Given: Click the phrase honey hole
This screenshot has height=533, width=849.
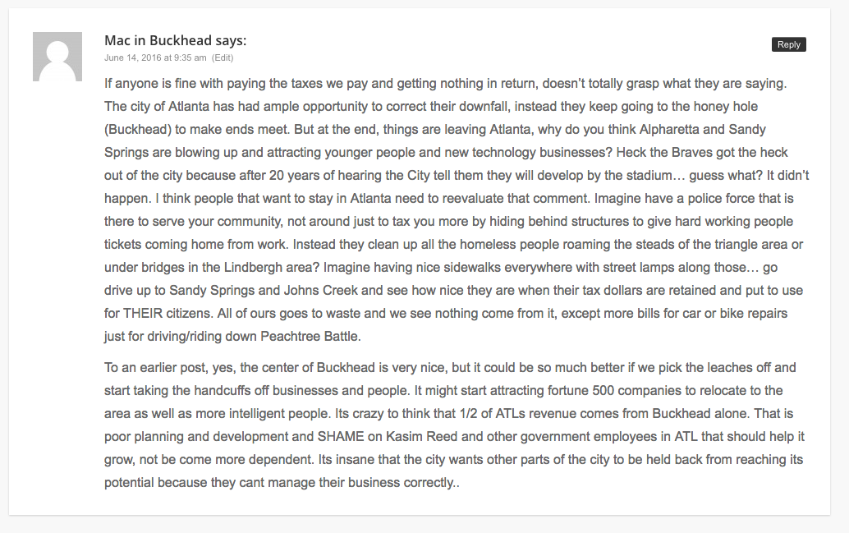Looking at the screenshot, I should [729, 107].
